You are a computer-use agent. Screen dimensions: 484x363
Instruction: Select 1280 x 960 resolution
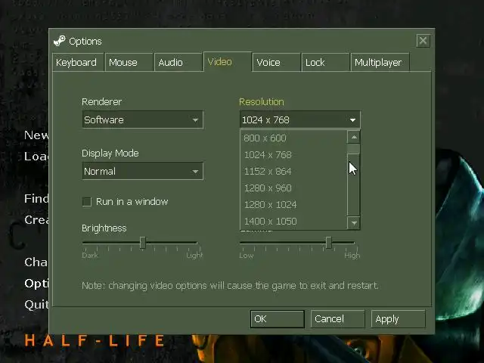click(x=293, y=188)
